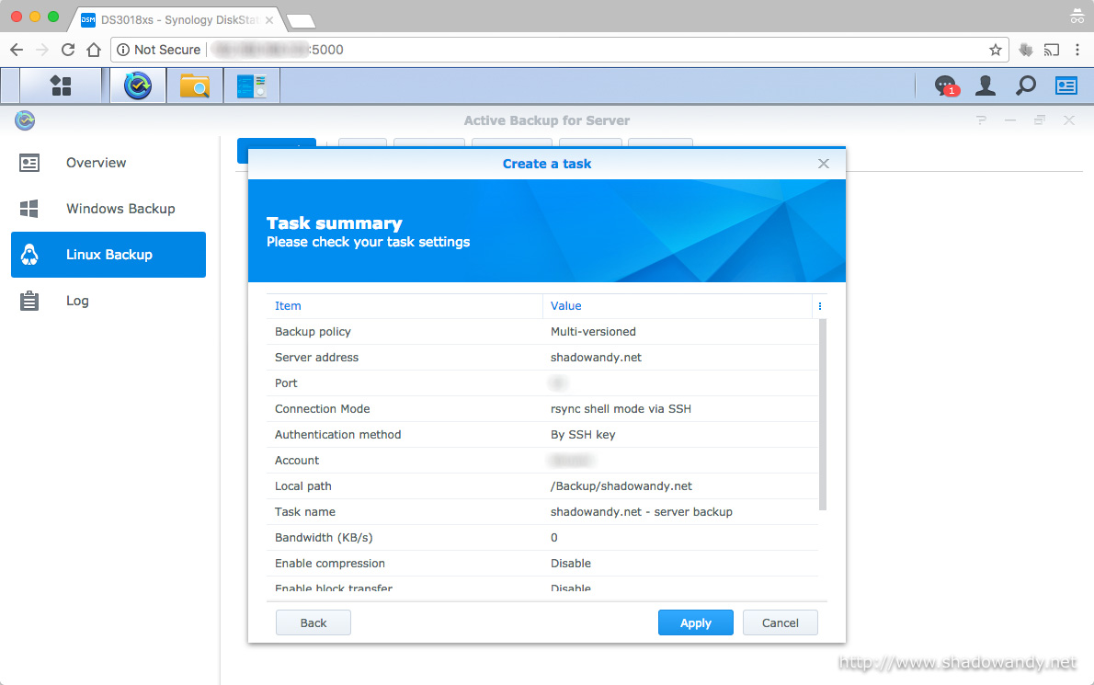The image size is (1094, 685).
Task: Click the task summary list scrollbar
Action: click(823, 415)
